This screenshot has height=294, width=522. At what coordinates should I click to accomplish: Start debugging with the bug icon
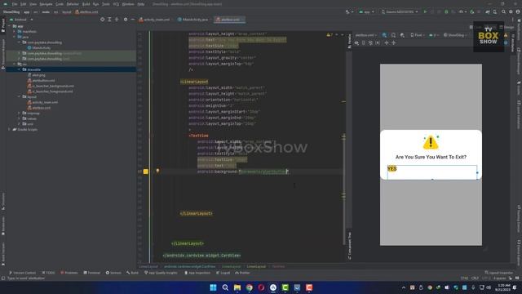(446, 11)
